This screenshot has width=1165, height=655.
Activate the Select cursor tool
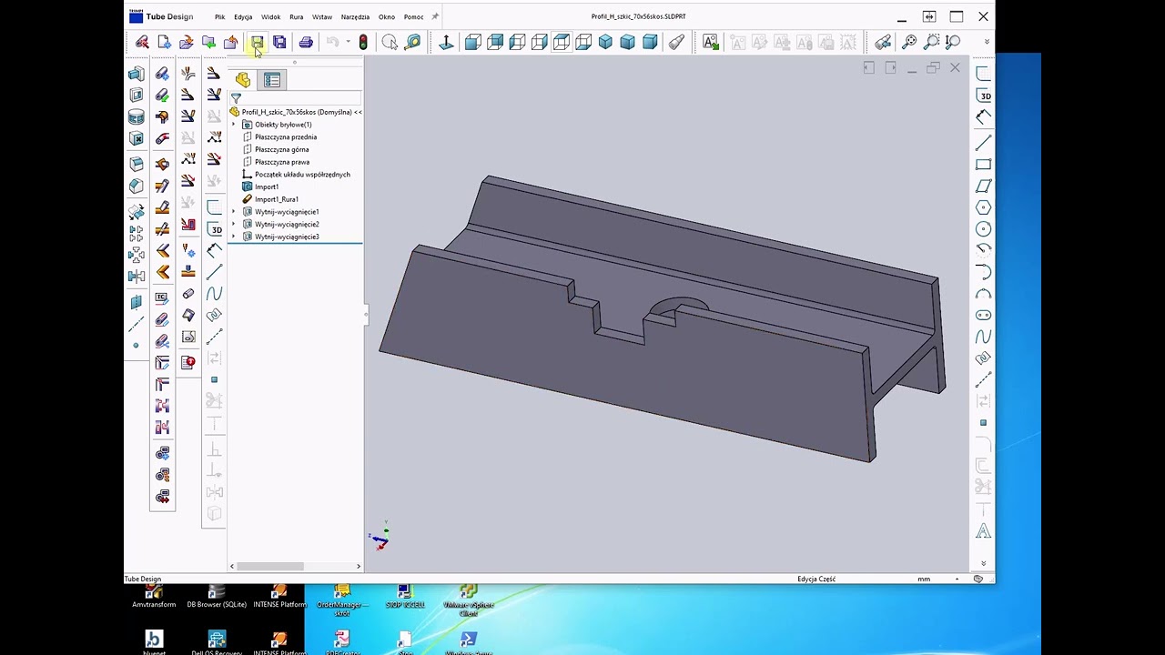coord(390,42)
